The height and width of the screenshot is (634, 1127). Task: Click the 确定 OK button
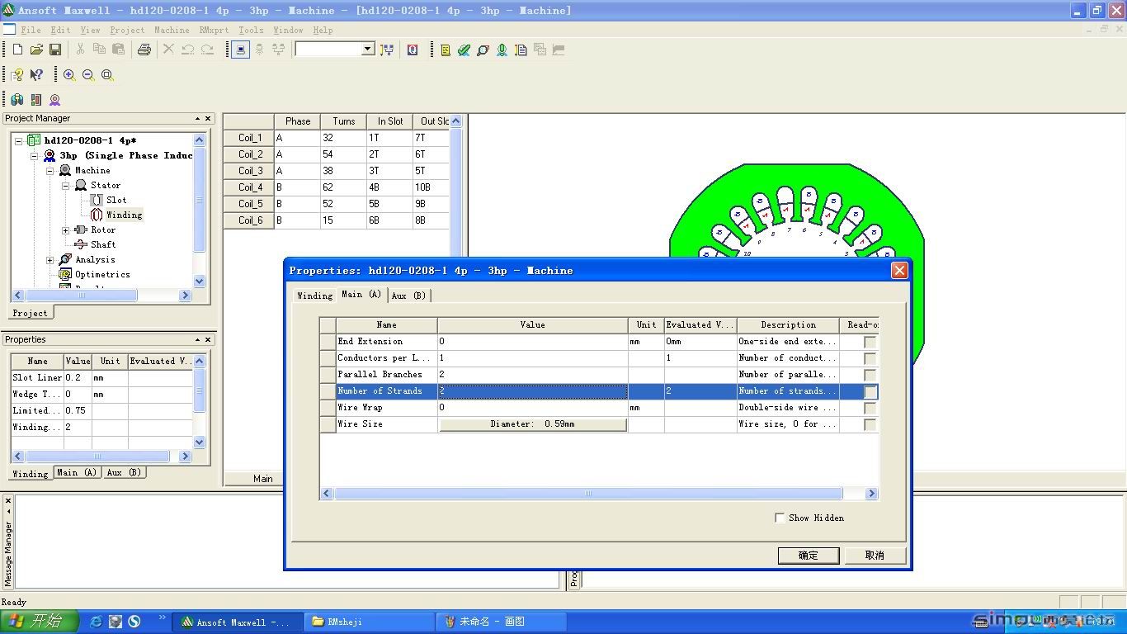pyautogui.click(x=809, y=556)
